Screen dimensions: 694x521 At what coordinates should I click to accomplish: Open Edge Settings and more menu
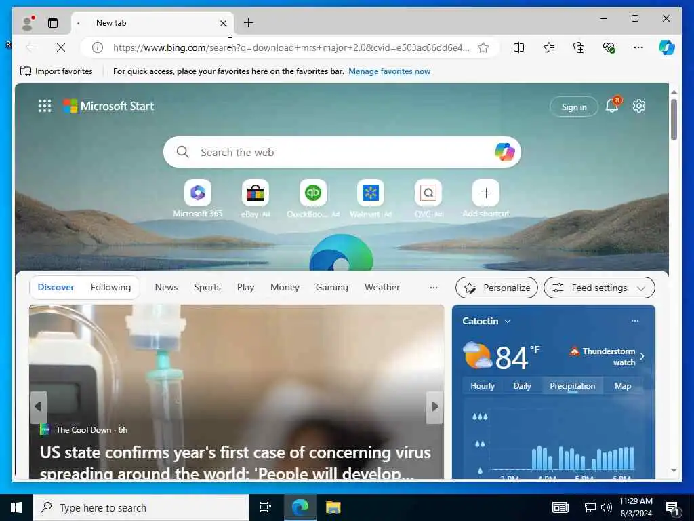[x=638, y=47]
